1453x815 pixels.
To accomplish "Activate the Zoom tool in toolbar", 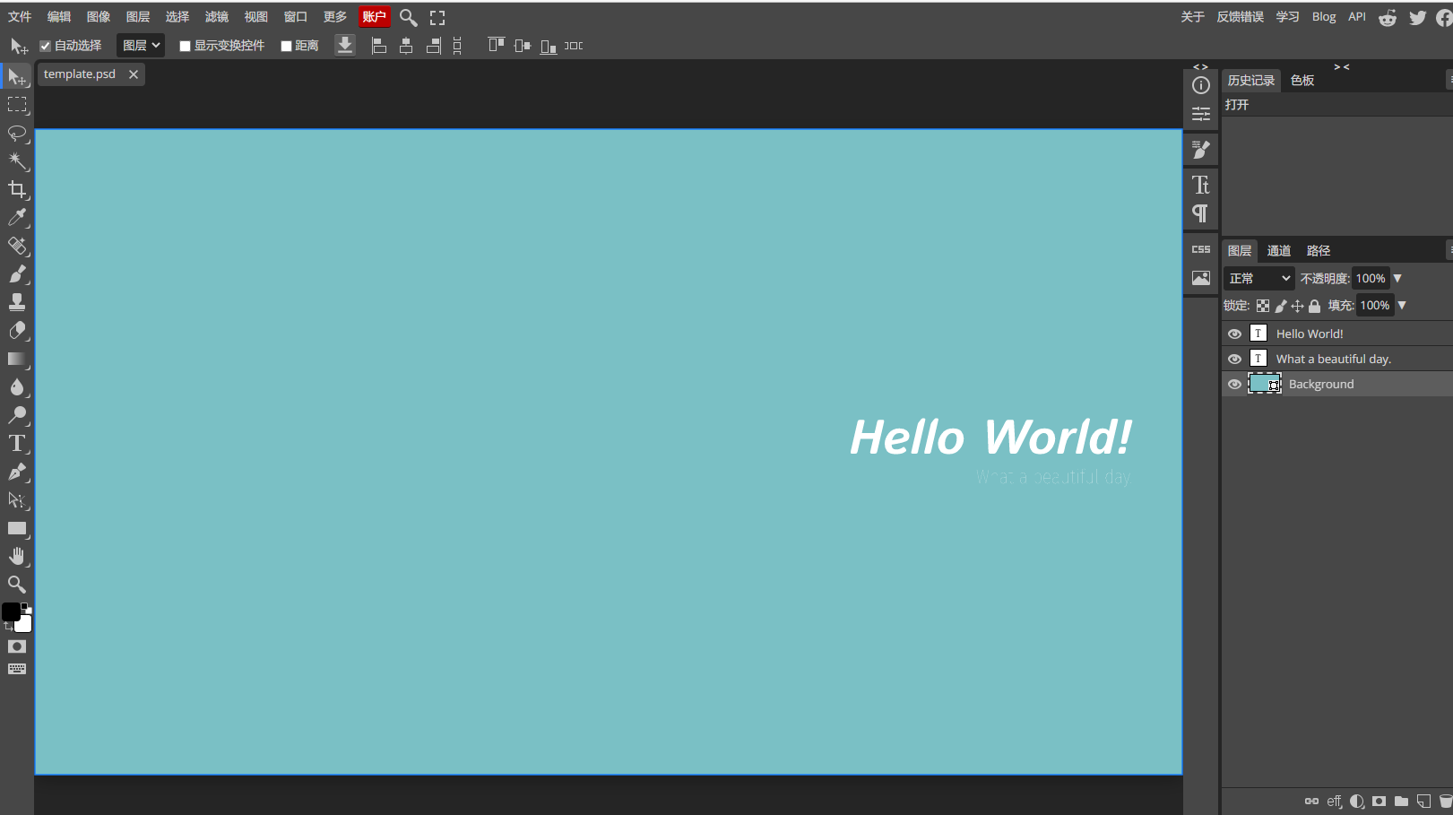I will pos(17,585).
